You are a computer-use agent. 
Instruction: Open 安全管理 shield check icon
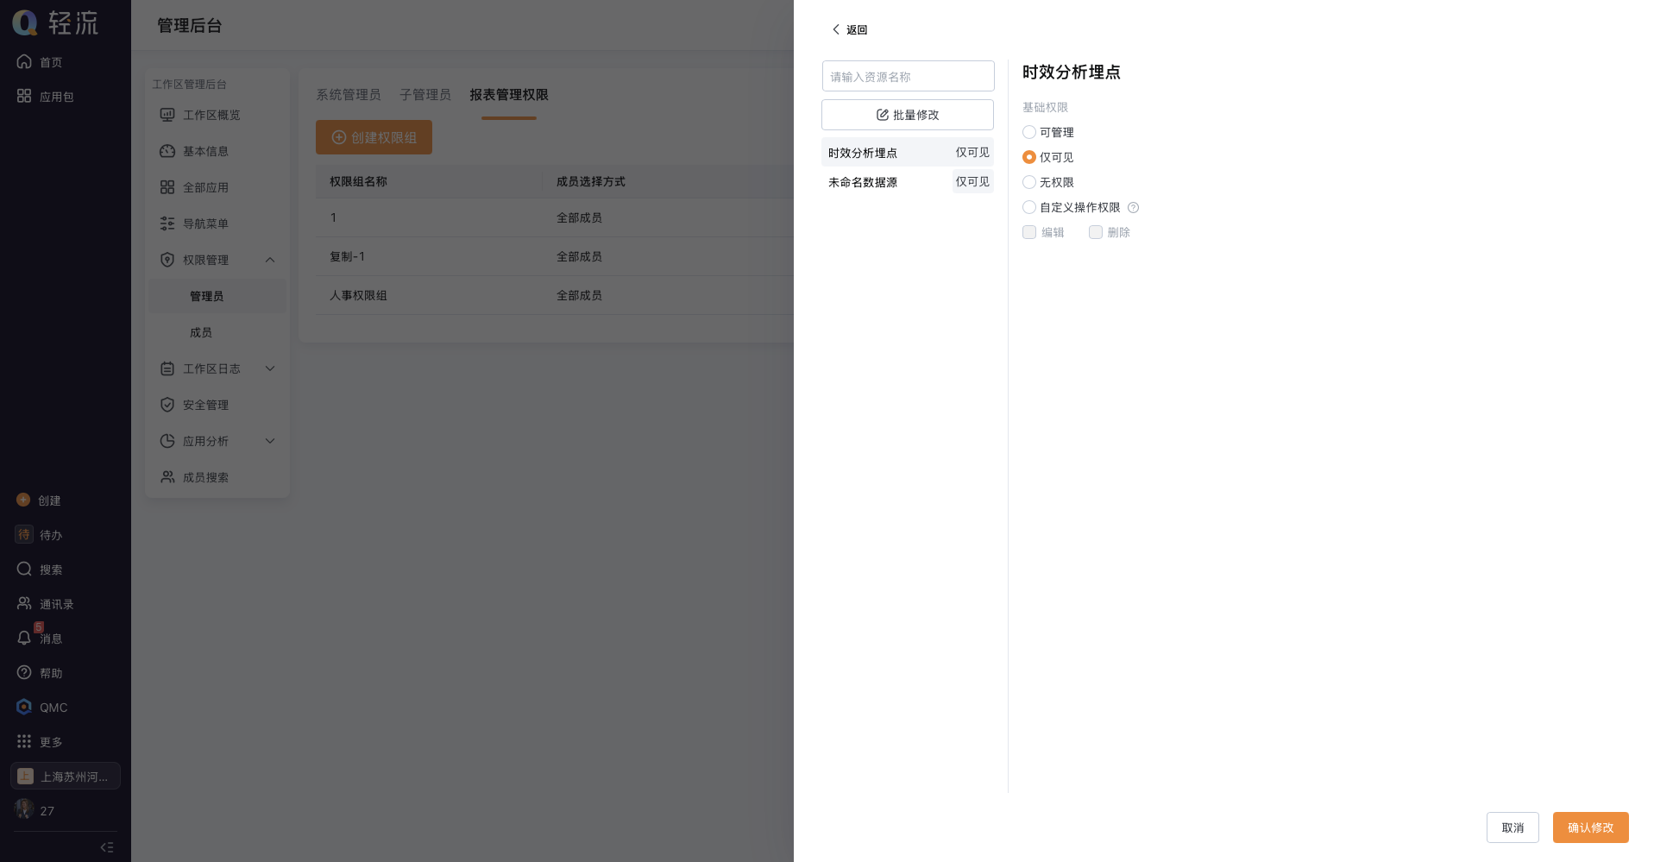[167, 405]
